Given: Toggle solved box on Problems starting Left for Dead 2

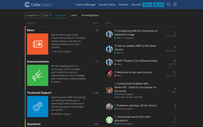Looking at the screenshot, I should (115, 105).
